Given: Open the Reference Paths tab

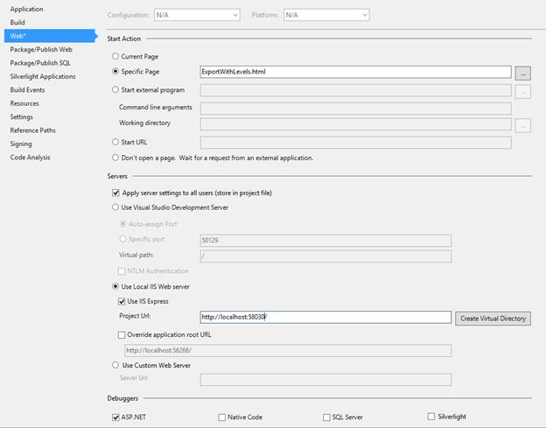Looking at the screenshot, I should click(x=32, y=130).
